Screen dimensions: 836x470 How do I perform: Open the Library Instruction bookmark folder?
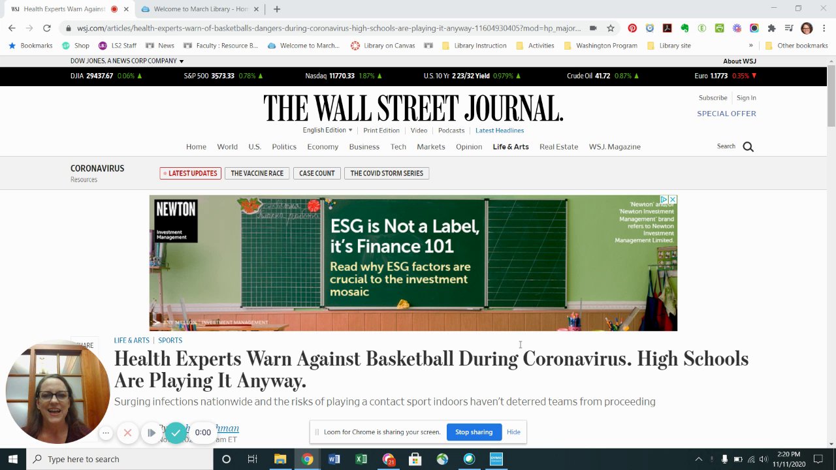474,46
